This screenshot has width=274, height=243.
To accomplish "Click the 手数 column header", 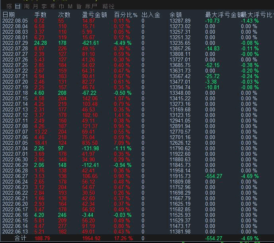I will [x=41, y=15].
